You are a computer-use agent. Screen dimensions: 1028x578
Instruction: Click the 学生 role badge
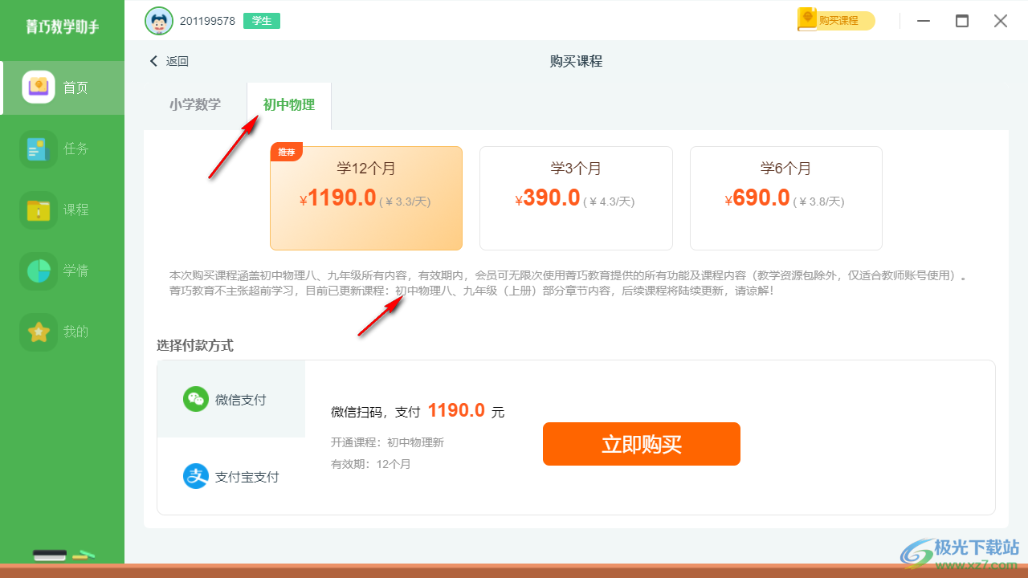[x=262, y=21]
